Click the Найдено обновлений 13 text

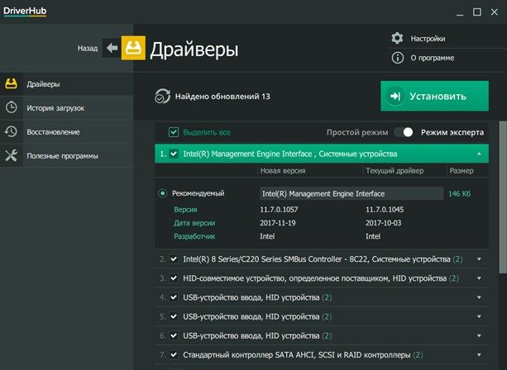(222, 96)
